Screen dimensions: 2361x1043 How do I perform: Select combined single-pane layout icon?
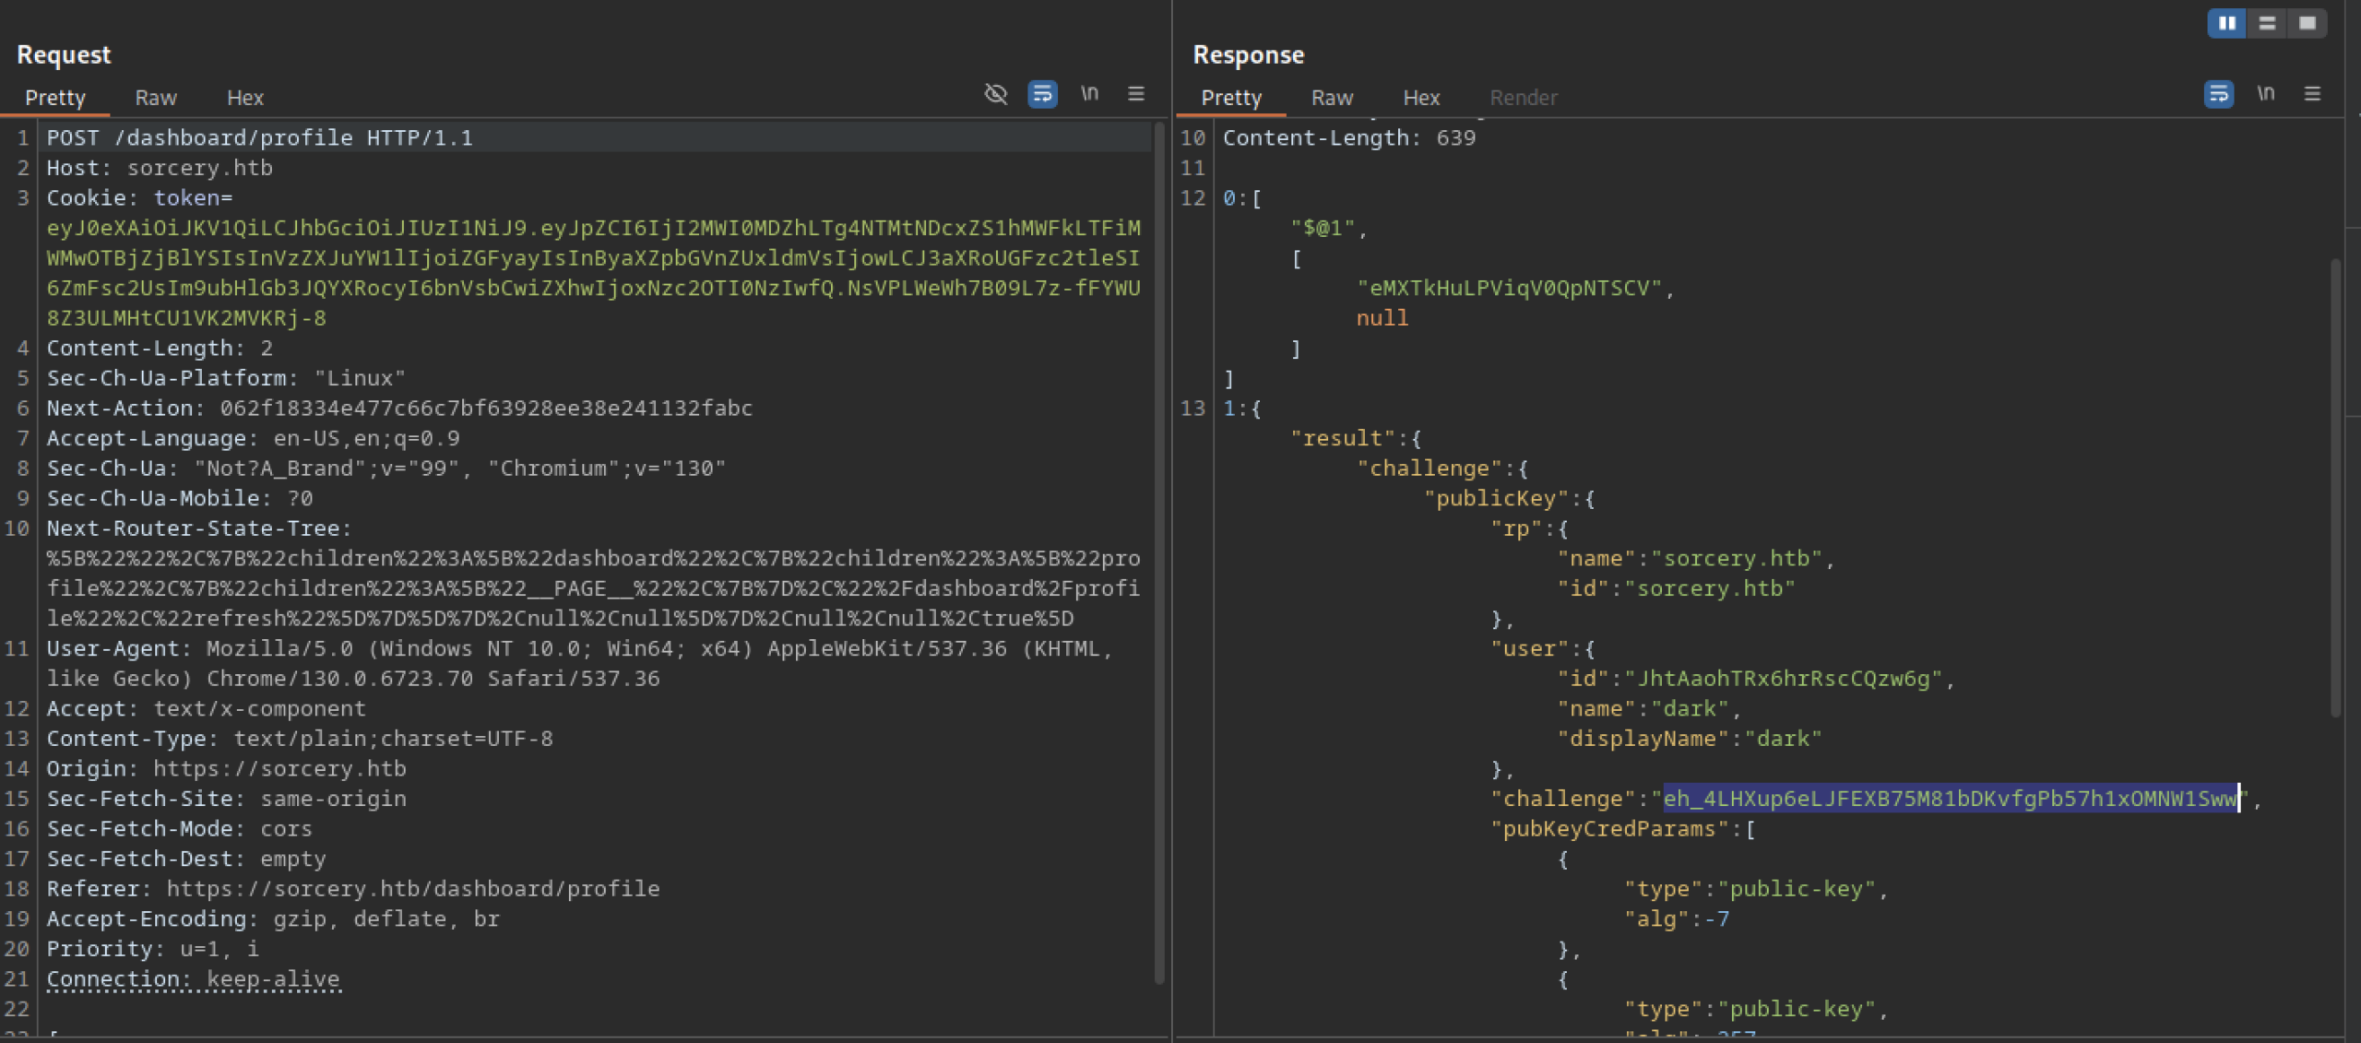point(2307,23)
